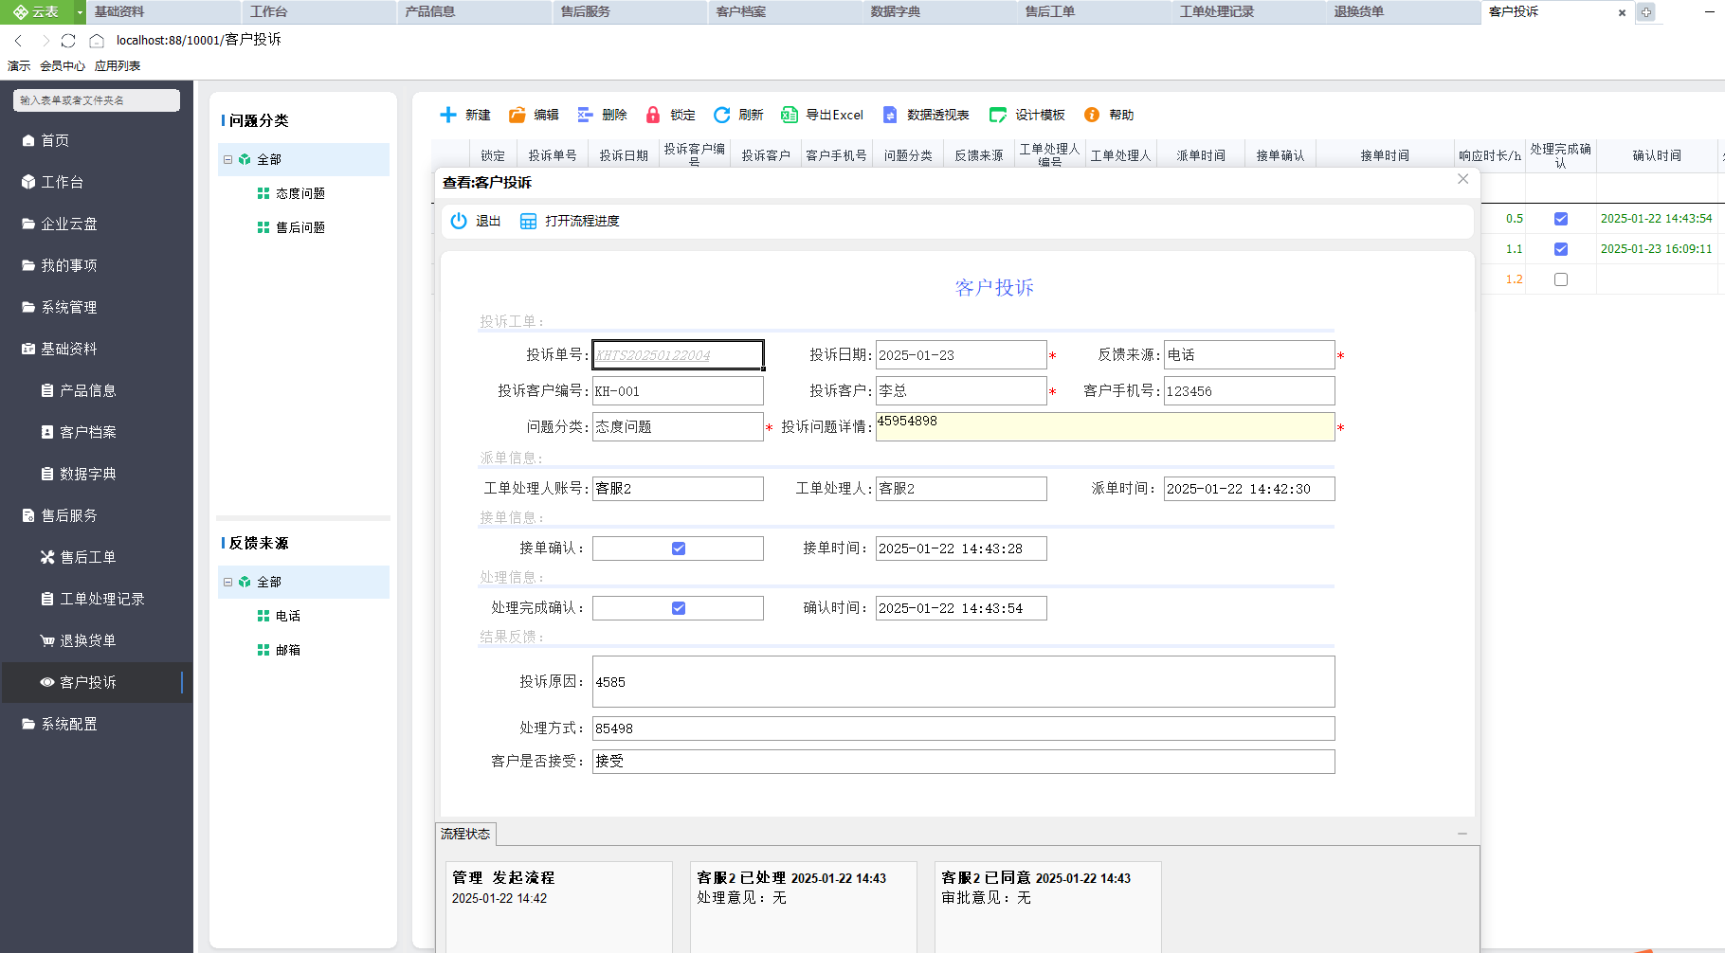This screenshot has height=953, width=1725.
Task: Click 打开流程进度 button
Action: click(571, 221)
